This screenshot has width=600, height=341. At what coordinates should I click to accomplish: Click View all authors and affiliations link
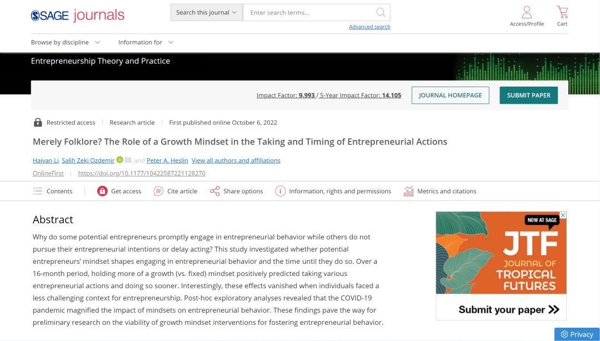pos(236,161)
